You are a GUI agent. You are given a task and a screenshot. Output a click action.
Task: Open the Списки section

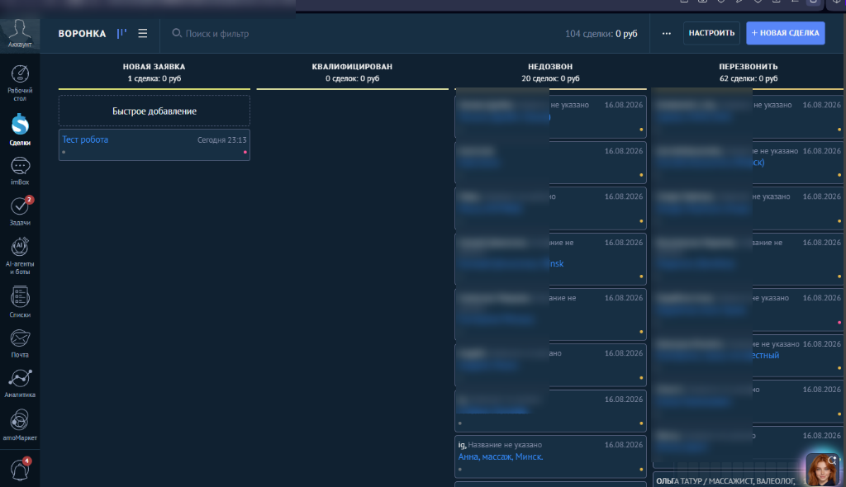pyautogui.click(x=20, y=302)
